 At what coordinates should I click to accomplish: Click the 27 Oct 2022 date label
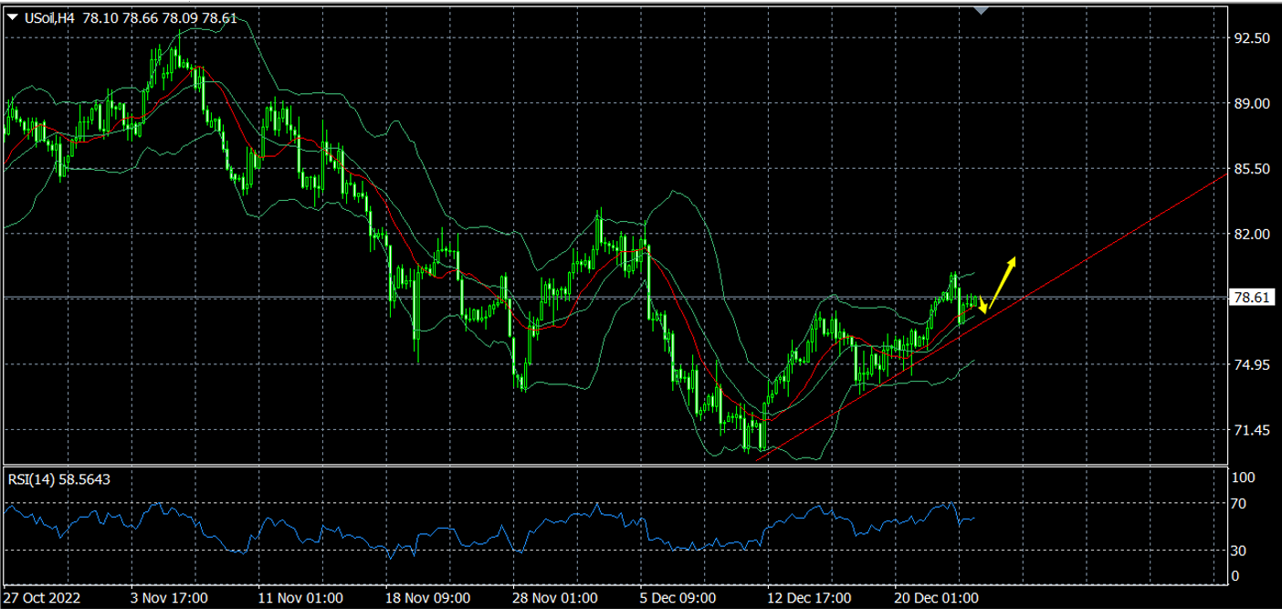[x=43, y=598]
